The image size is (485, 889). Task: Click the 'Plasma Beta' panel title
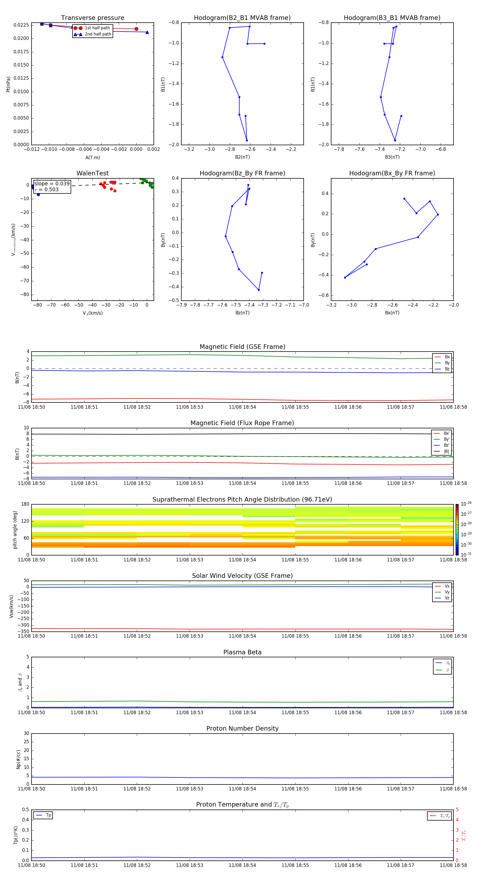(242, 652)
